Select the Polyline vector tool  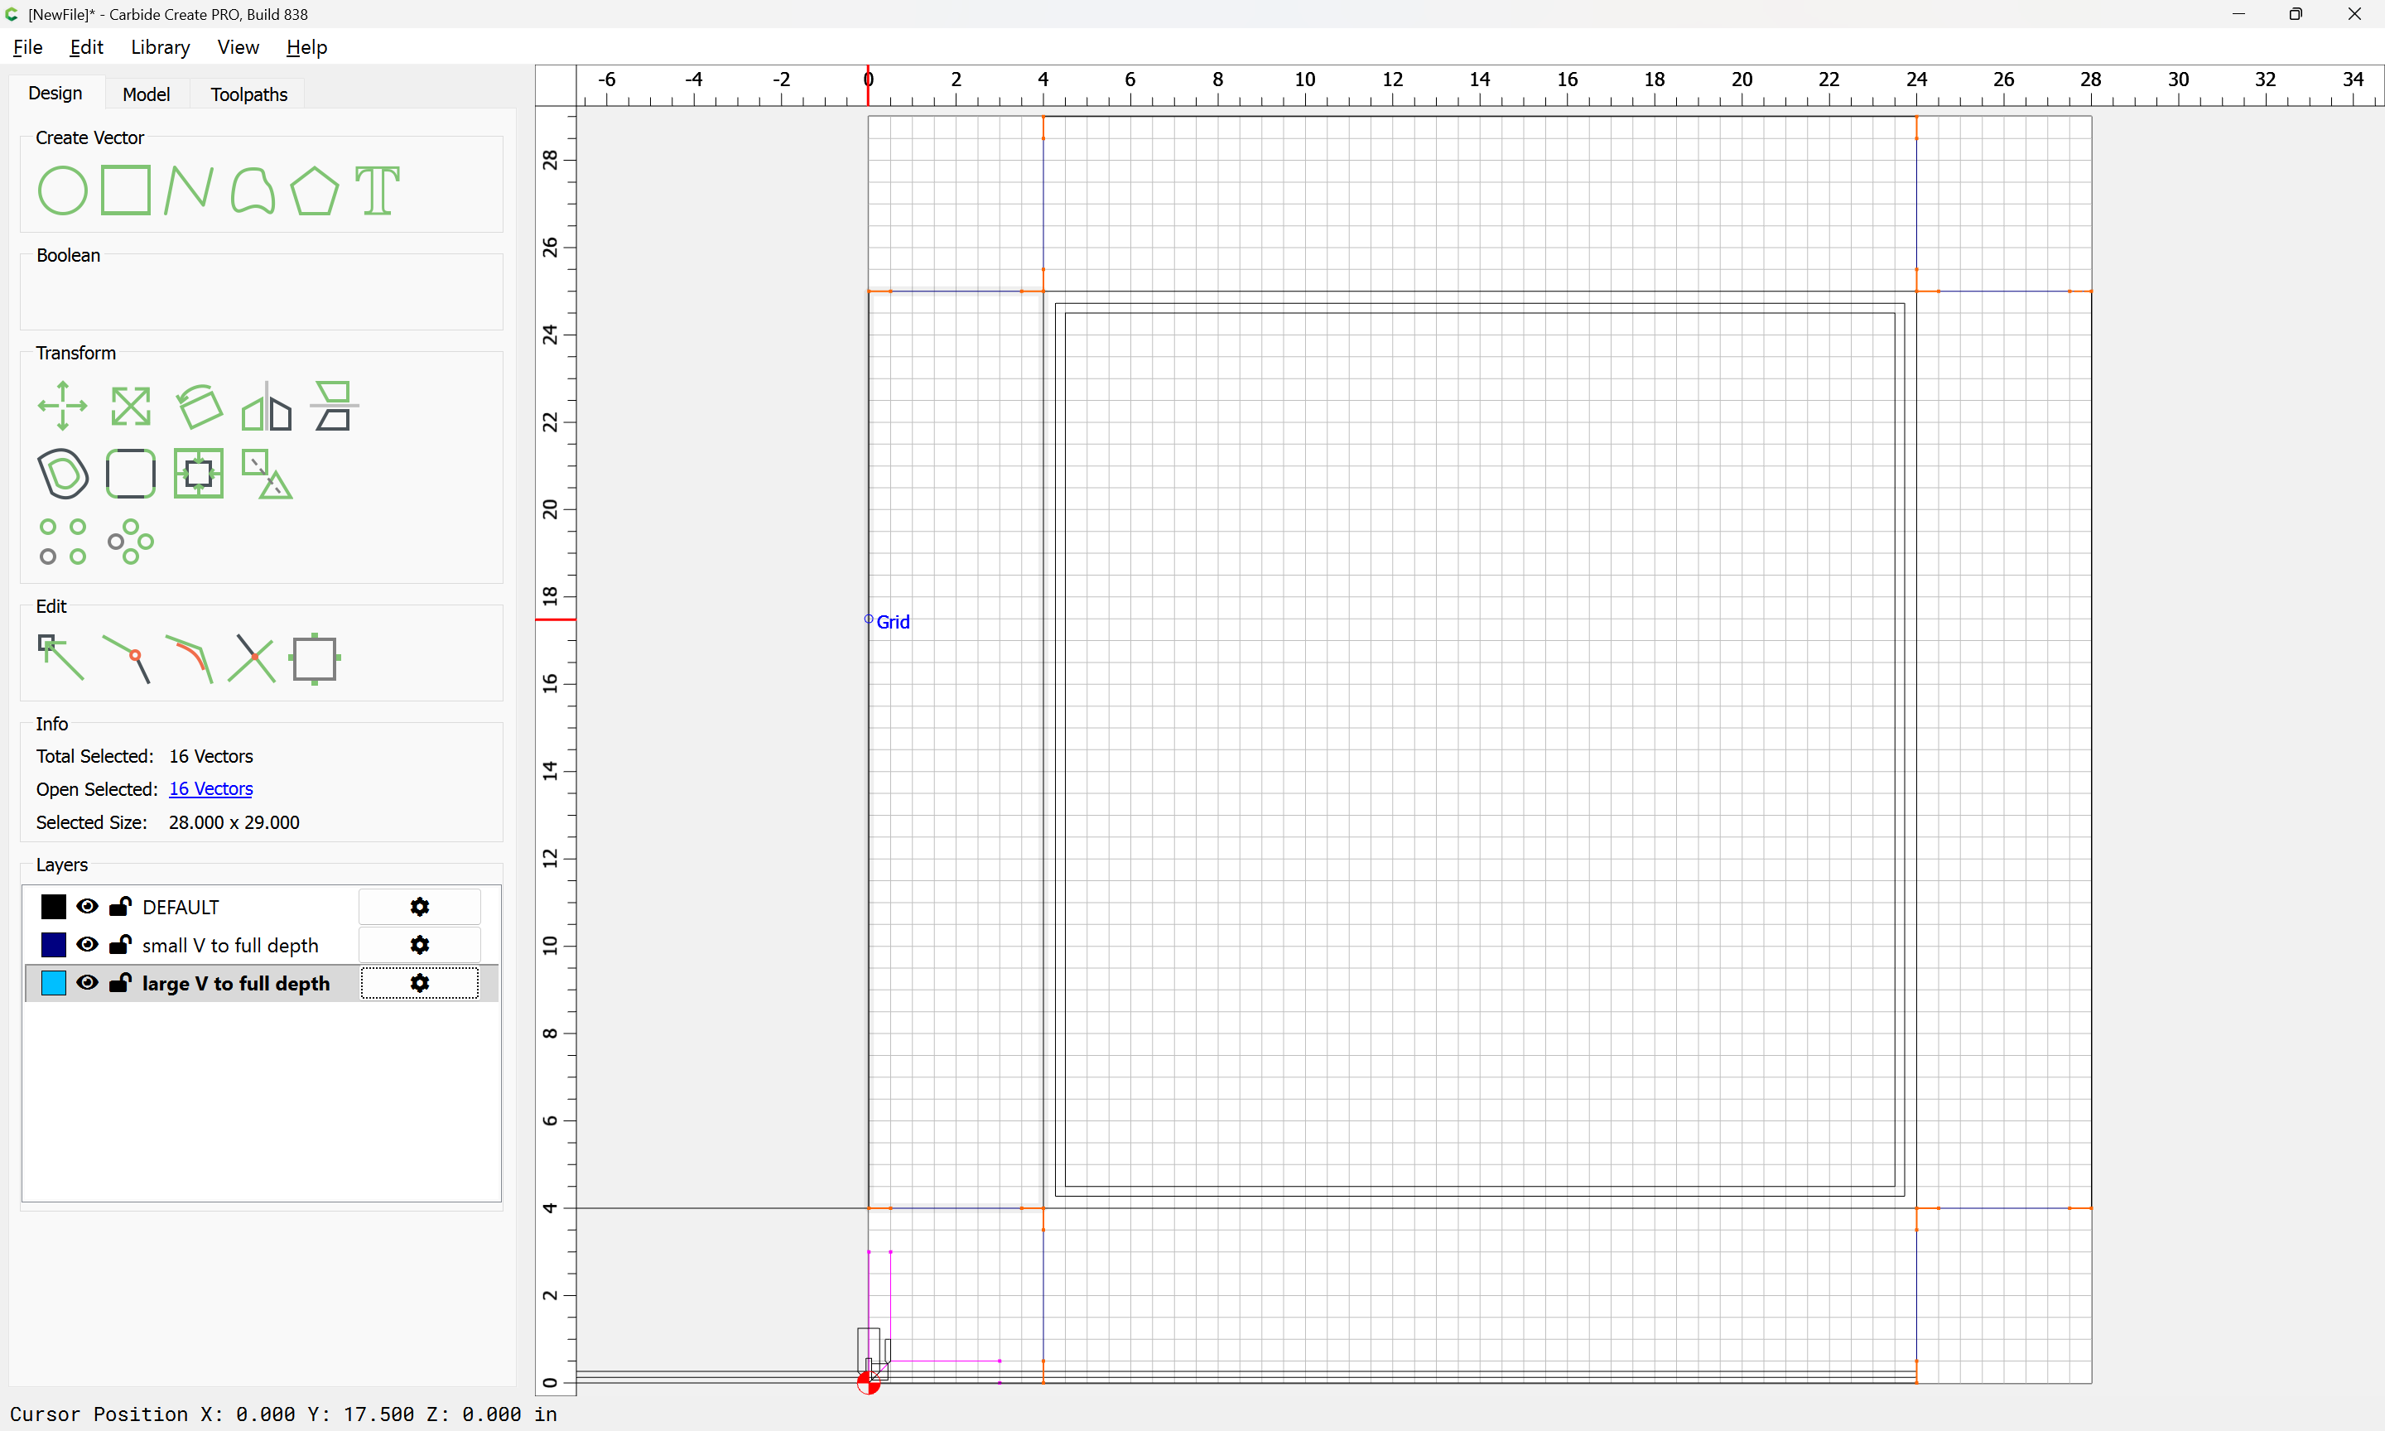click(x=188, y=190)
